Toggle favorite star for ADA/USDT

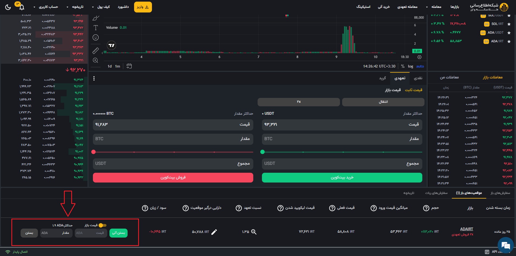click(509, 33)
